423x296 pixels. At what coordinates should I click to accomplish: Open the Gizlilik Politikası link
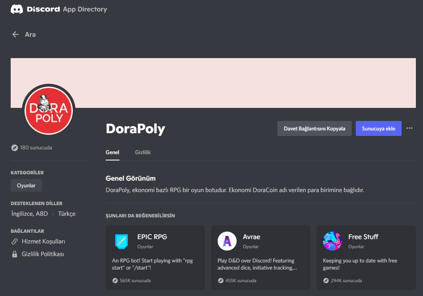[43, 254]
